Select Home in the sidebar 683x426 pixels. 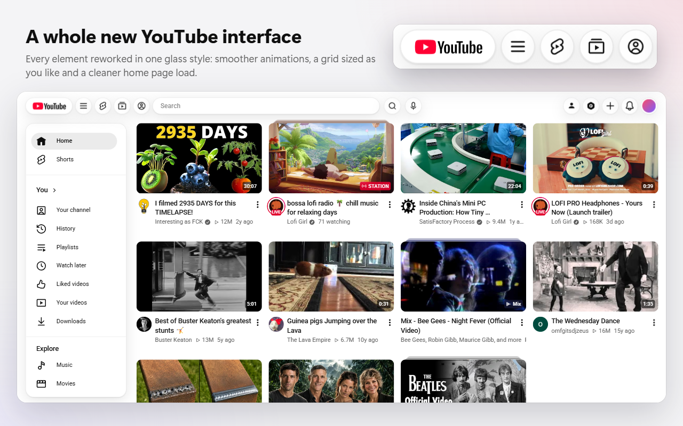coord(74,141)
